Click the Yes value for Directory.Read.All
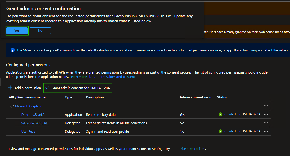This screenshot has width=290, height=156. (182, 115)
